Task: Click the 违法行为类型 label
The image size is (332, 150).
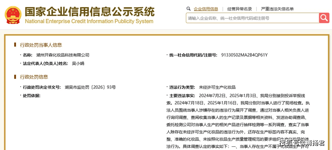Action: point(182,87)
